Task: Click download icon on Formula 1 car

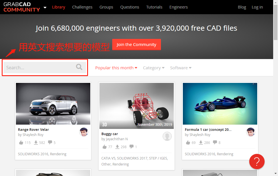Action: [201, 143]
